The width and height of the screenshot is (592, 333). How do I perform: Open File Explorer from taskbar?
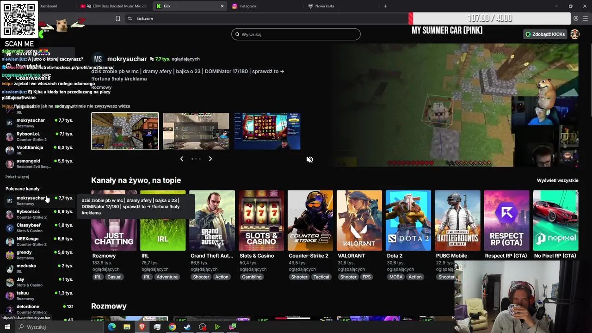[x=127, y=327]
